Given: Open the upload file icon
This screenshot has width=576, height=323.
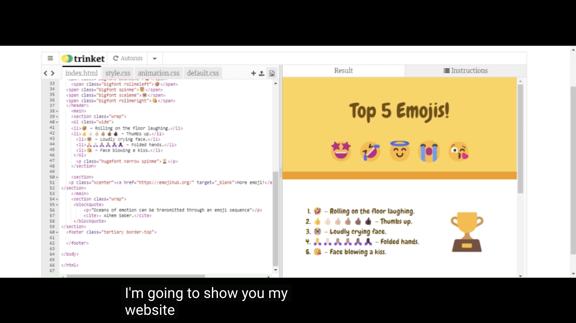Looking at the screenshot, I should tap(262, 73).
